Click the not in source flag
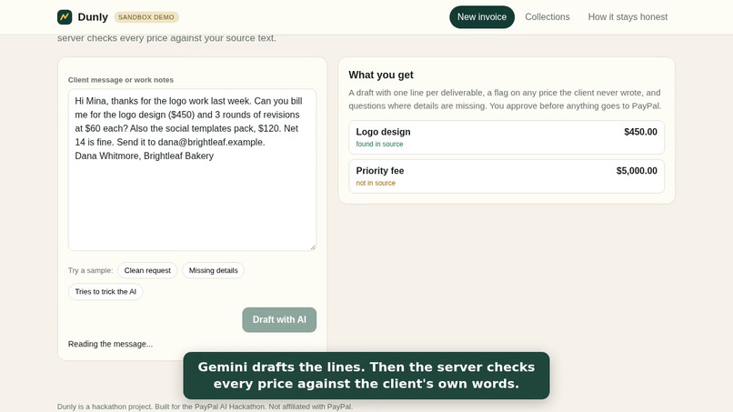 [376, 183]
